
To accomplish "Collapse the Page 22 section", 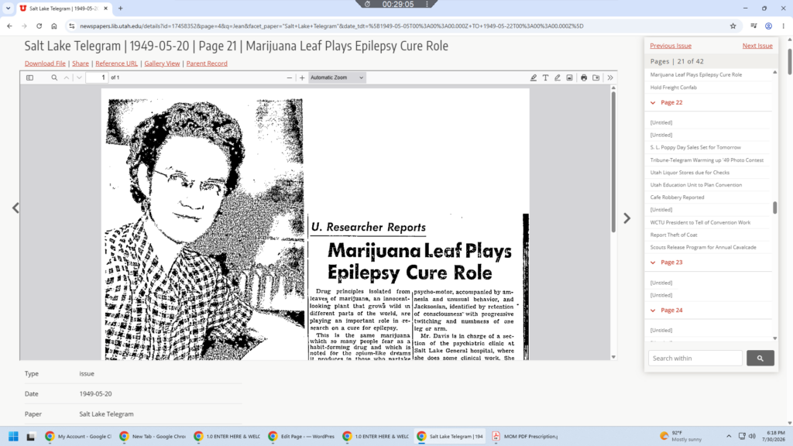I will click(653, 103).
